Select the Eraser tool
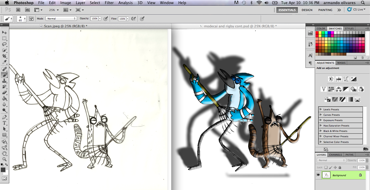Screen dimensions: 370x190 tap(4, 92)
